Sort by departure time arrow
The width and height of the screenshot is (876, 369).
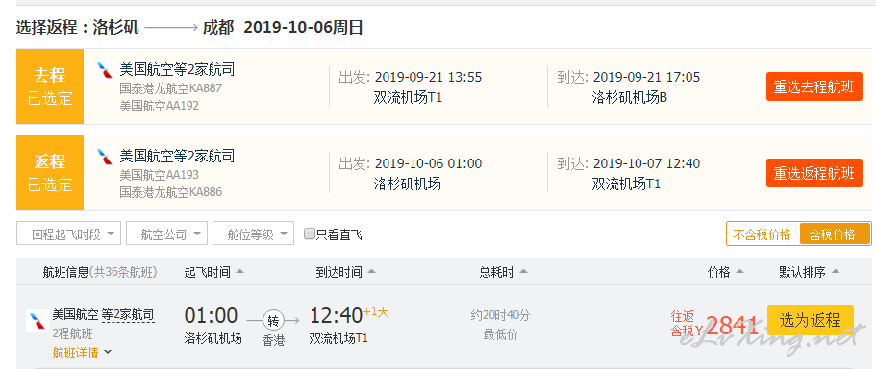[x=239, y=272]
